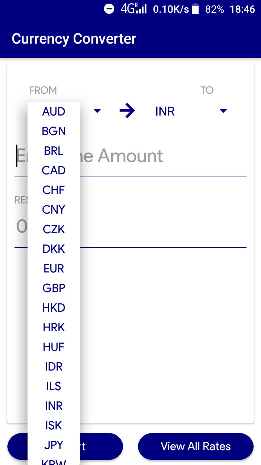Select AUD from the currency list
The width and height of the screenshot is (261, 465).
[54, 112]
